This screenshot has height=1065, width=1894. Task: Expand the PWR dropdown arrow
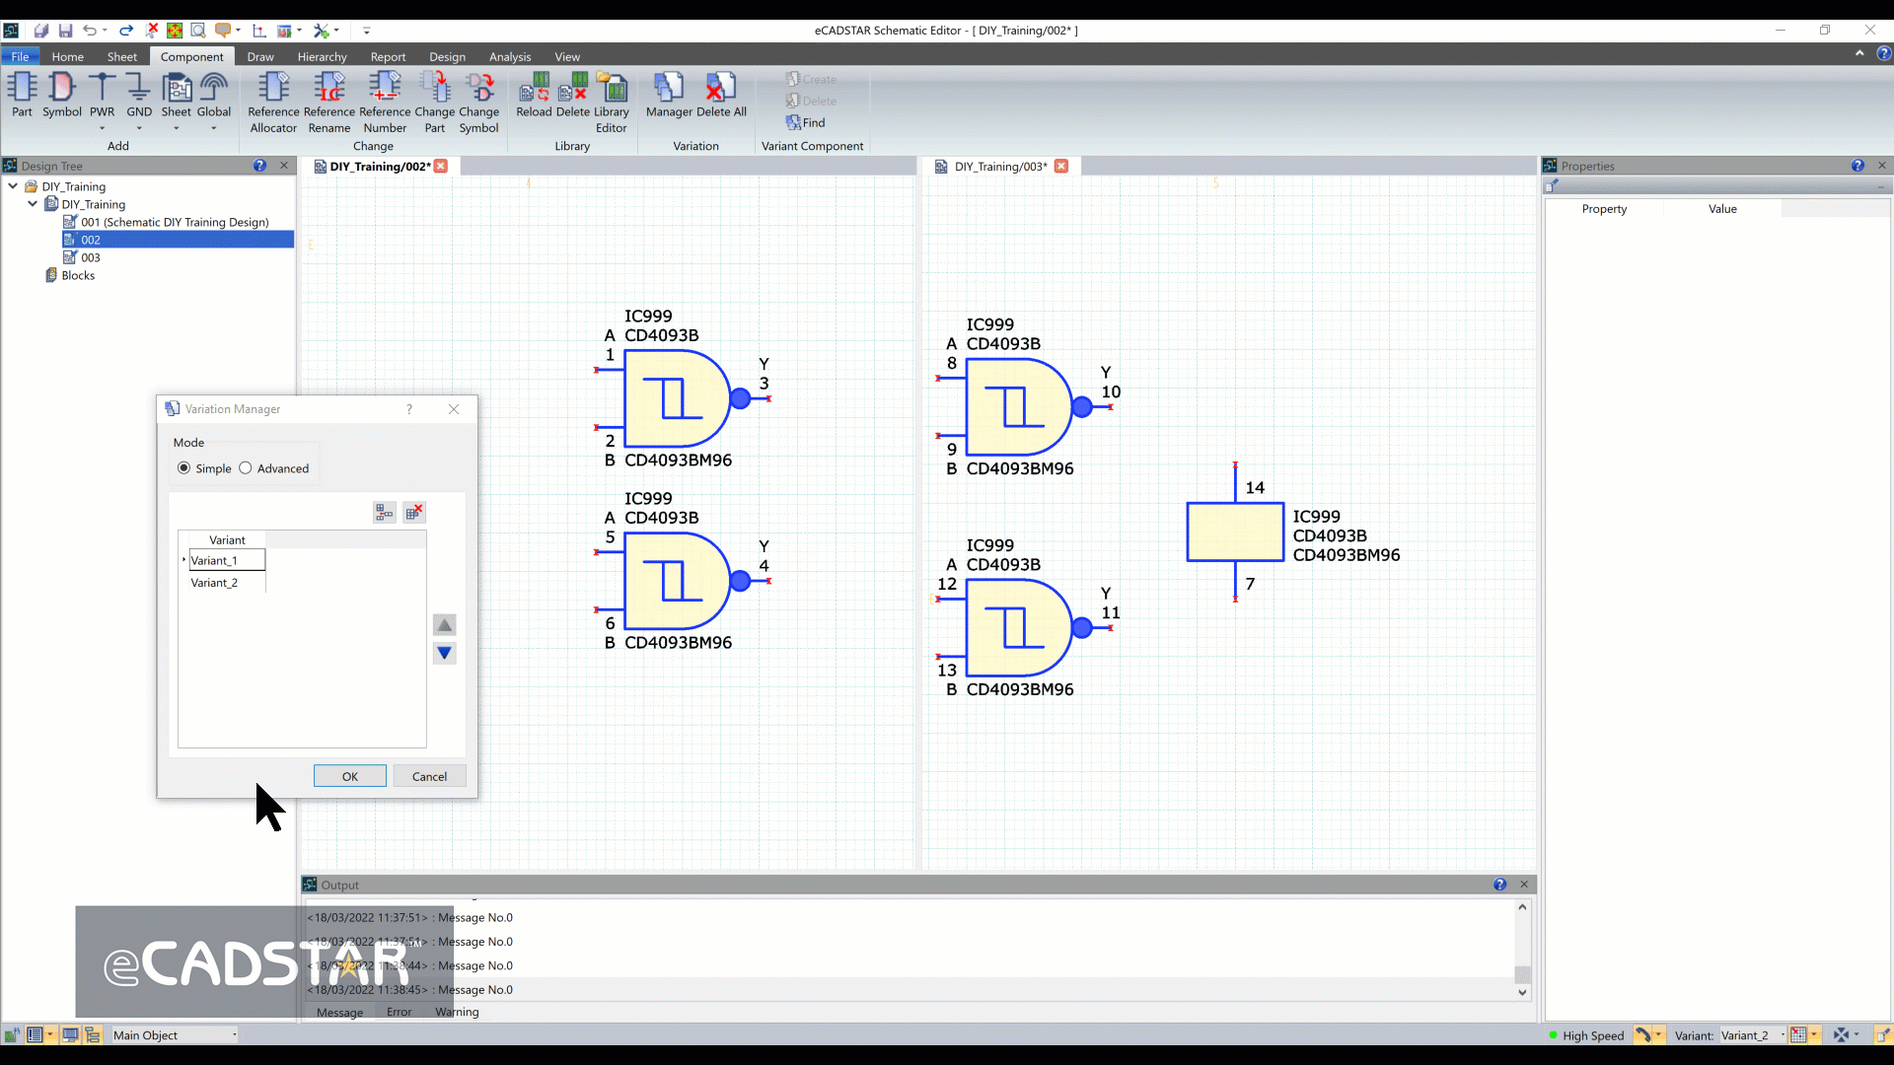tap(102, 128)
